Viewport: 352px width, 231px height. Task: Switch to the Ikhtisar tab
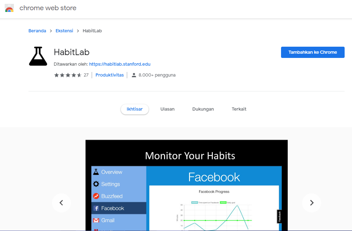pos(135,109)
